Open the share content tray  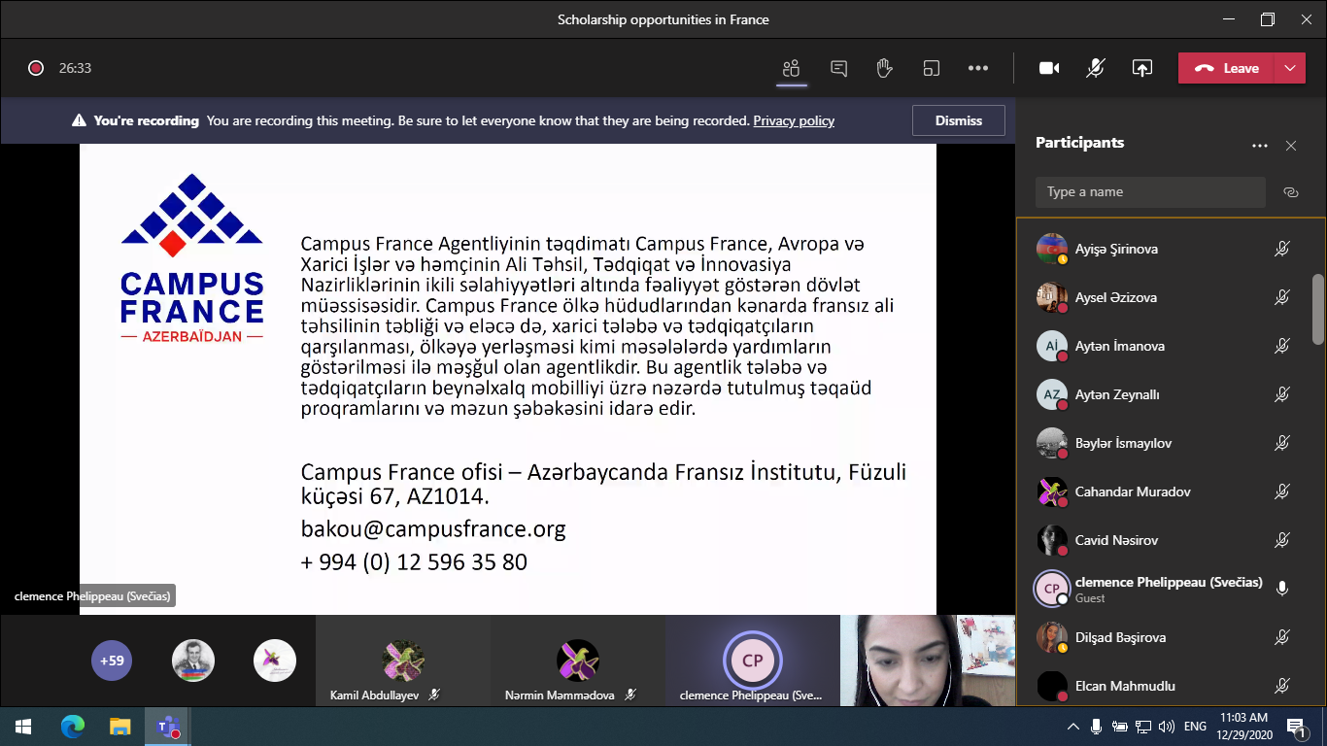(1142, 68)
